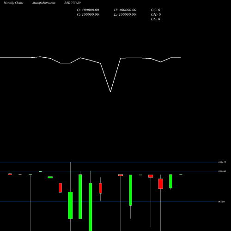Click the lowest dip point of the white line
The image size is (231, 231).
(110, 91)
